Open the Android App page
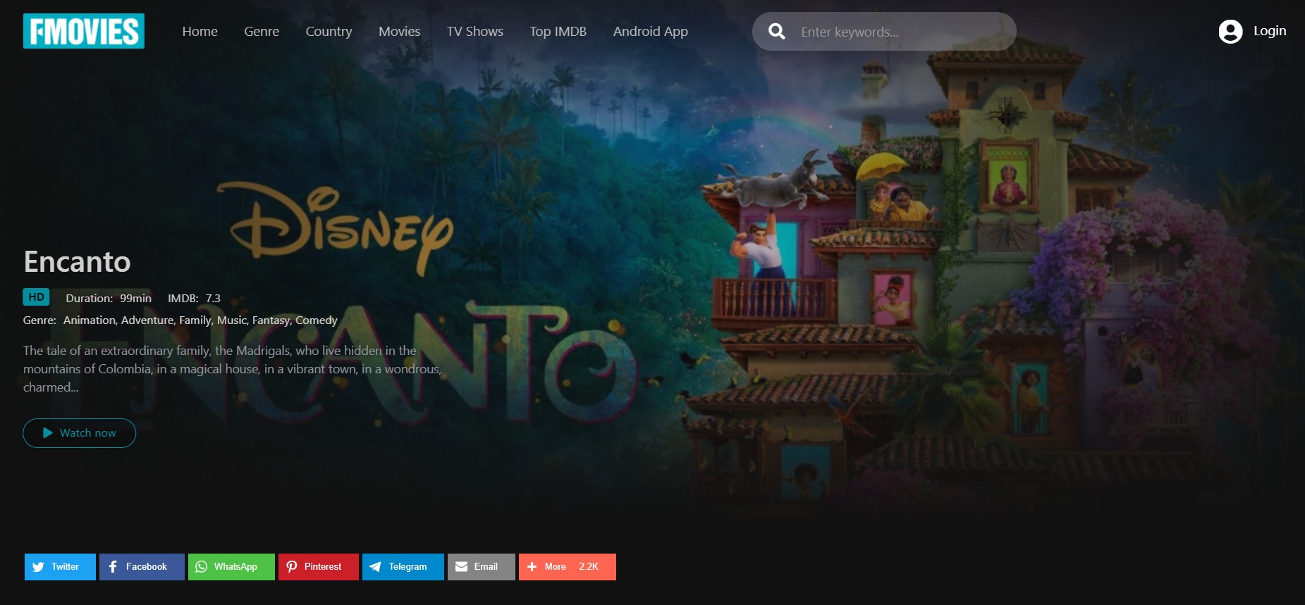 (650, 31)
